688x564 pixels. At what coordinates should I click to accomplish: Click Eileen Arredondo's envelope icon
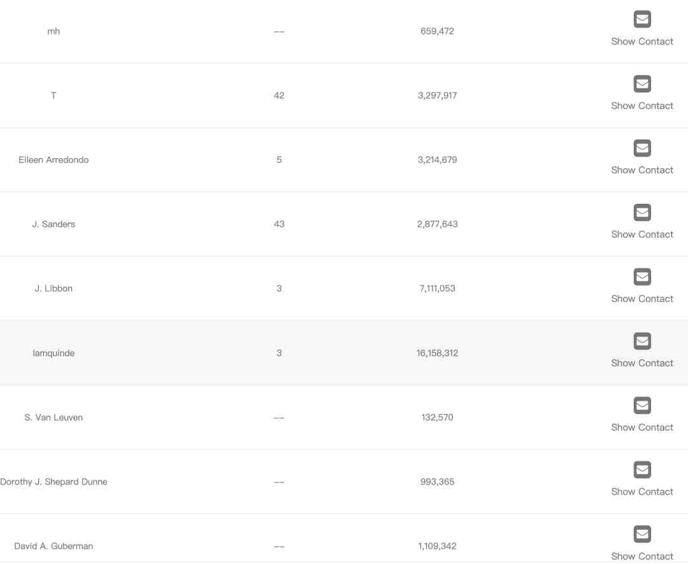click(642, 148)
